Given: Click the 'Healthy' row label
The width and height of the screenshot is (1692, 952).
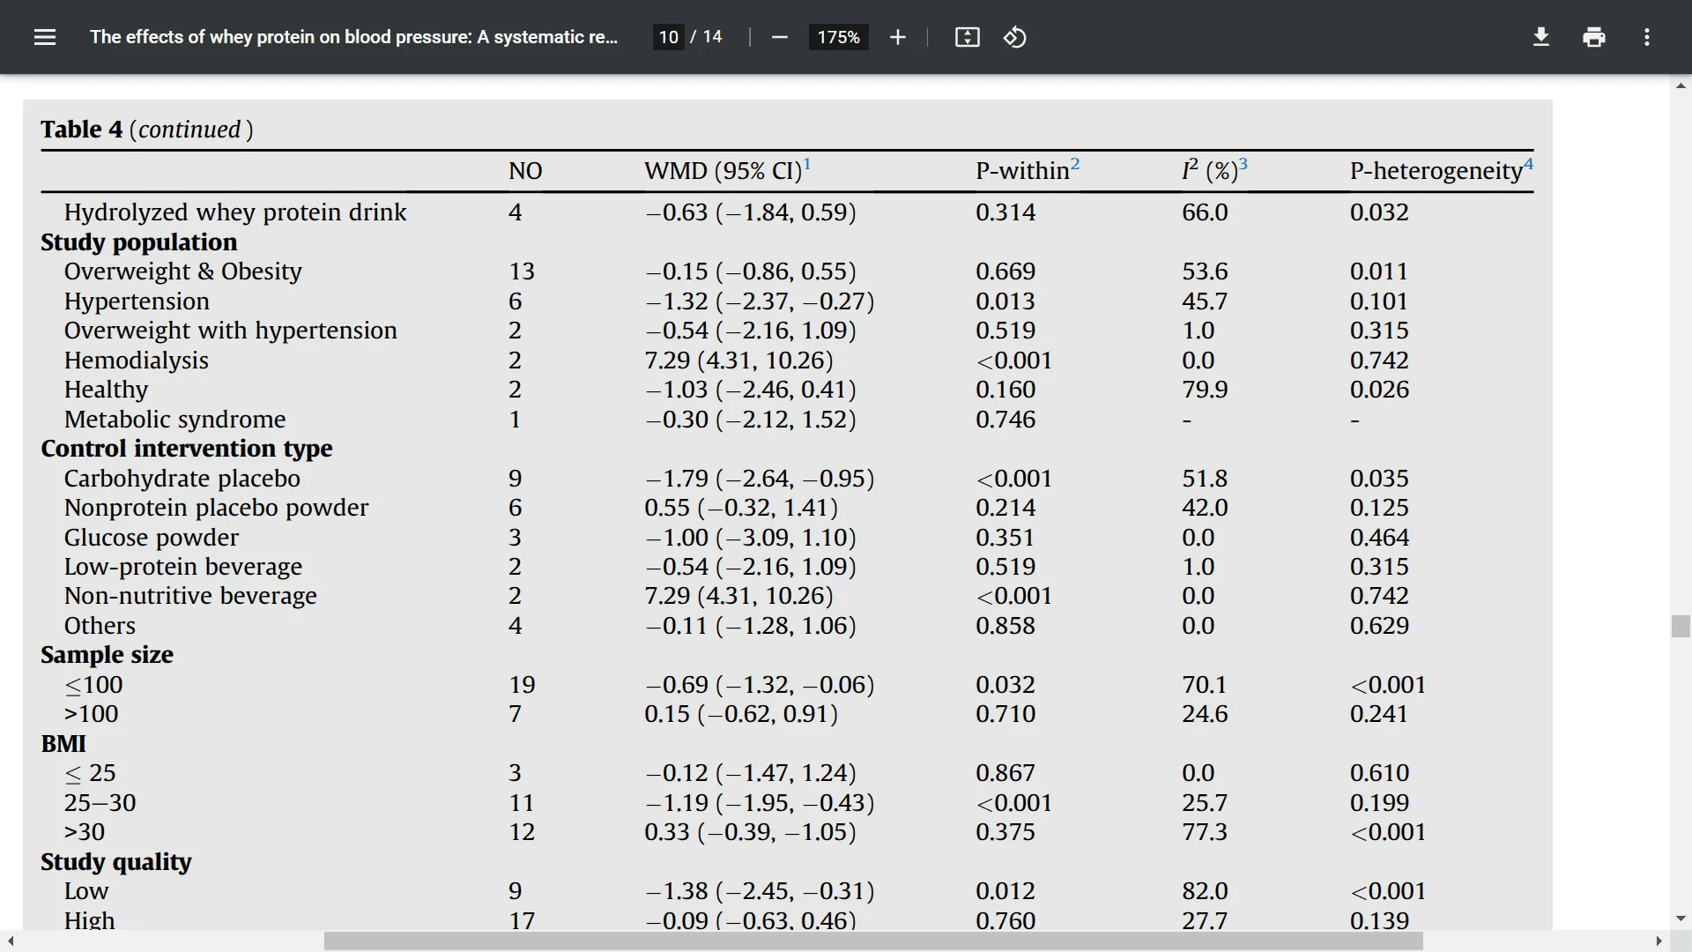Looking at the screenshot, I should click(106, 390).
